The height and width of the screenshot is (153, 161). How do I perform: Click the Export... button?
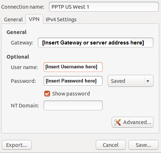point(17,145)
